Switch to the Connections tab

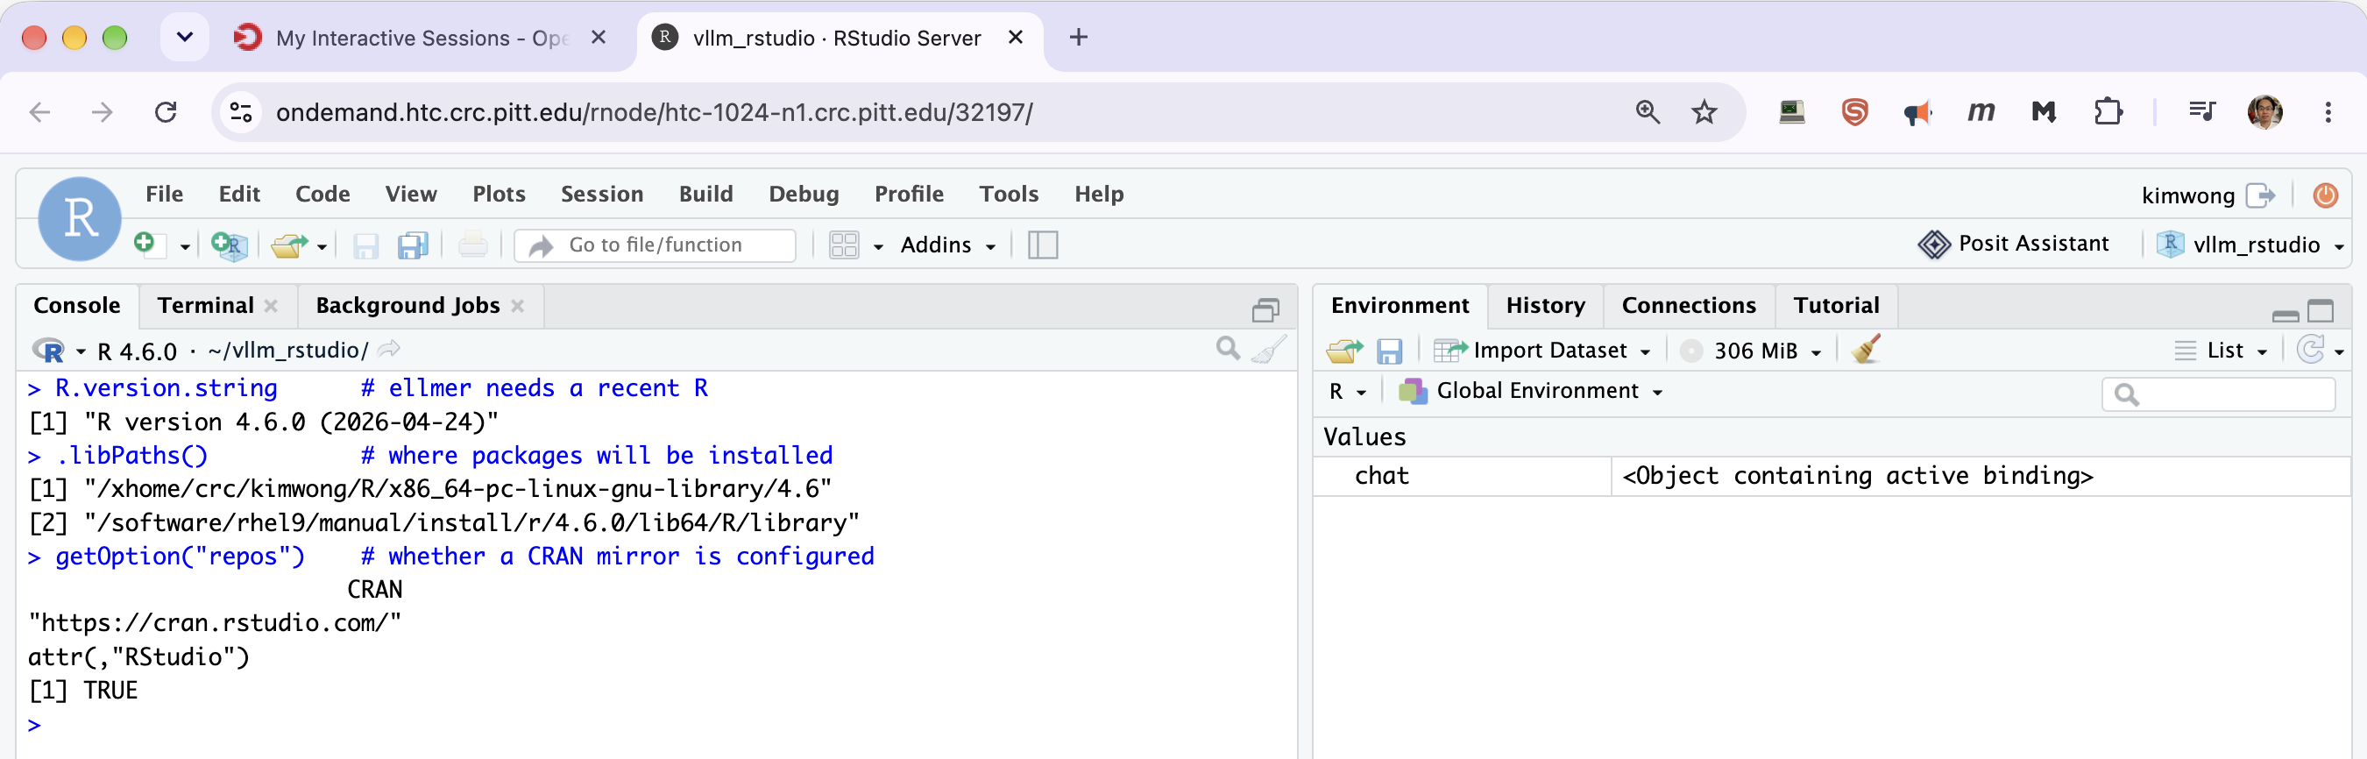tap(1688, 305)
